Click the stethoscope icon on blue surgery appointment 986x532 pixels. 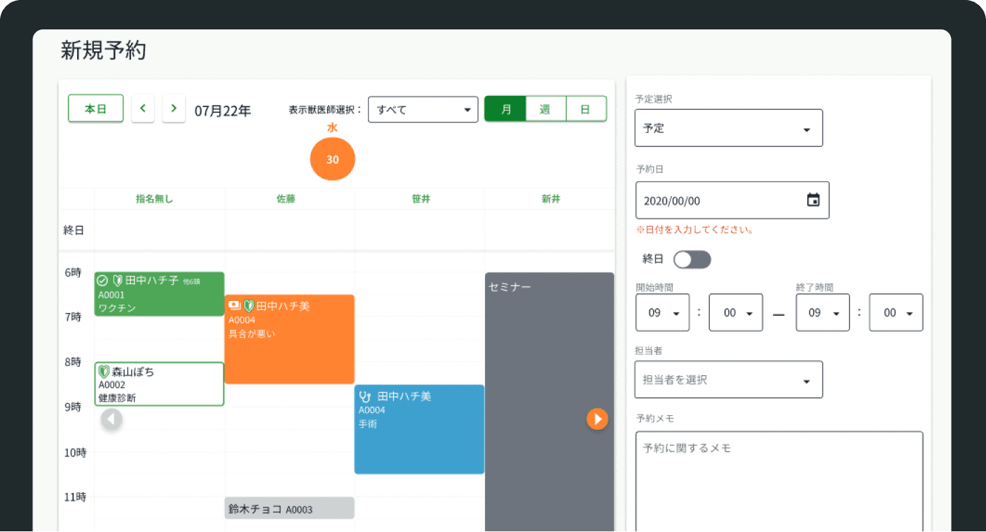[365, 396]
